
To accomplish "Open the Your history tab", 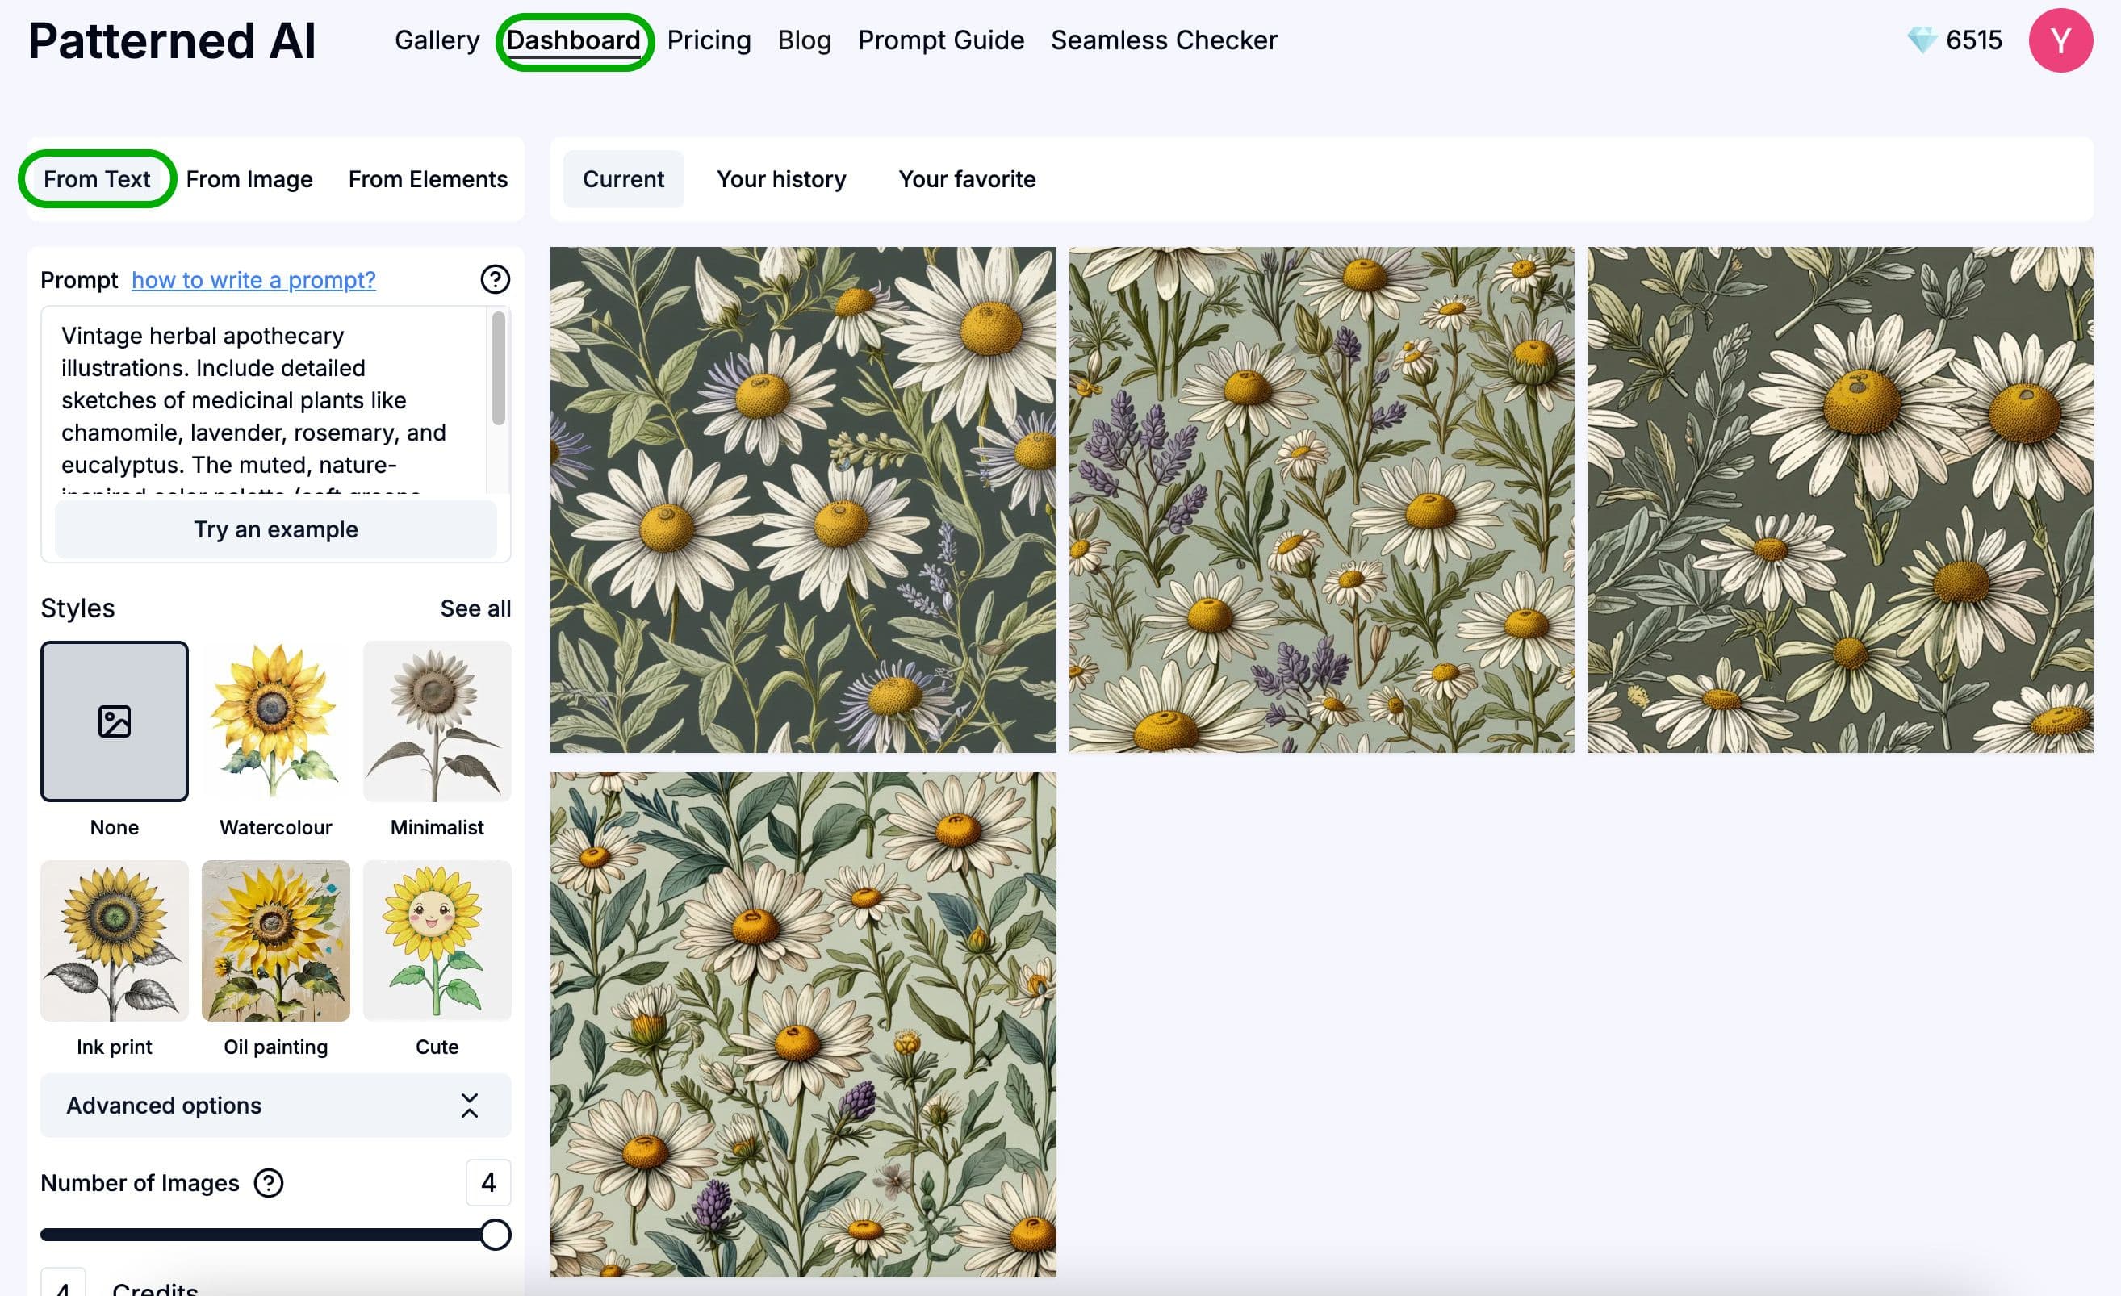I will click(x=780, y=179).
